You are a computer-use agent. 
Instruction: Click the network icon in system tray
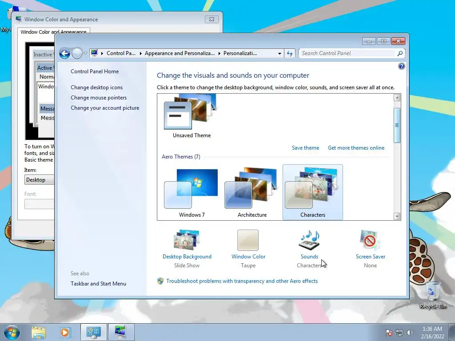coord(399,333)
